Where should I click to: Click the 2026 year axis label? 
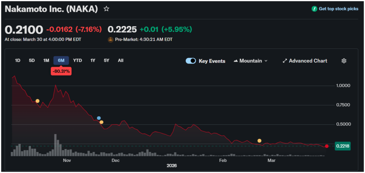[172, 166]
